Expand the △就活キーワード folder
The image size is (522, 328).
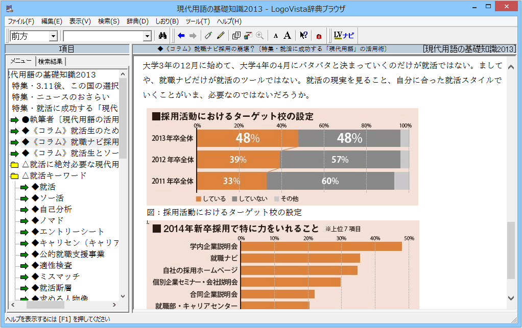point(14,176)
